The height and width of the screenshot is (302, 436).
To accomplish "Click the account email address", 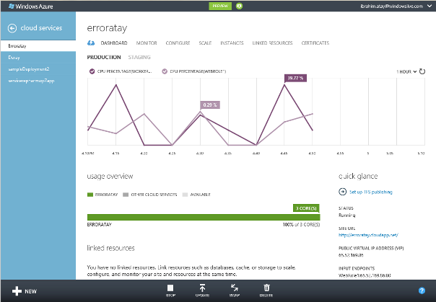I will point(392,6).
